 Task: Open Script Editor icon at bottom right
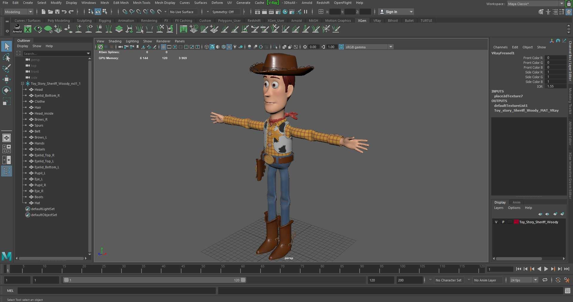tap(568, 291)
